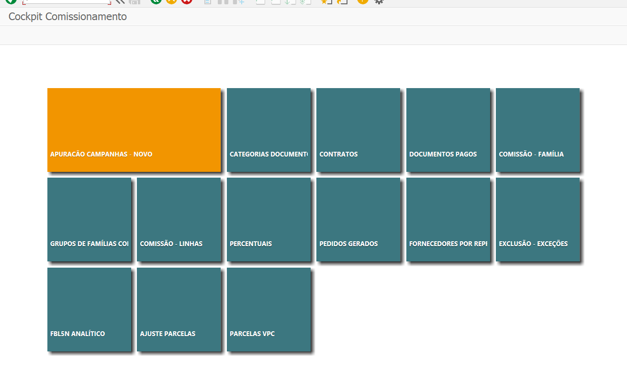Open the Comissão - Família tile

point(537,130)
